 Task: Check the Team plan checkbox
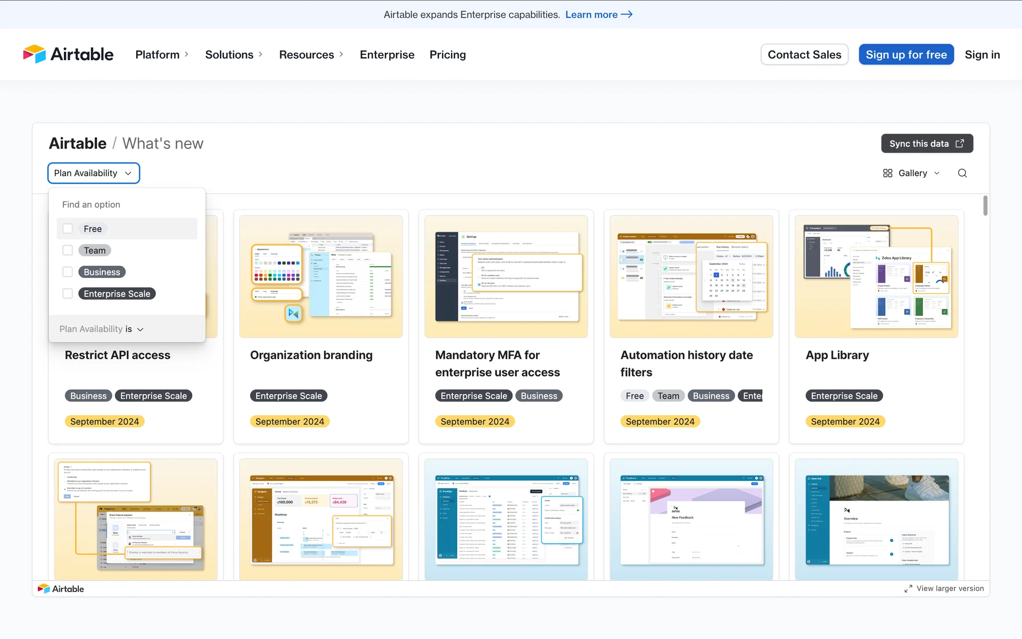(x=68, y=250)
